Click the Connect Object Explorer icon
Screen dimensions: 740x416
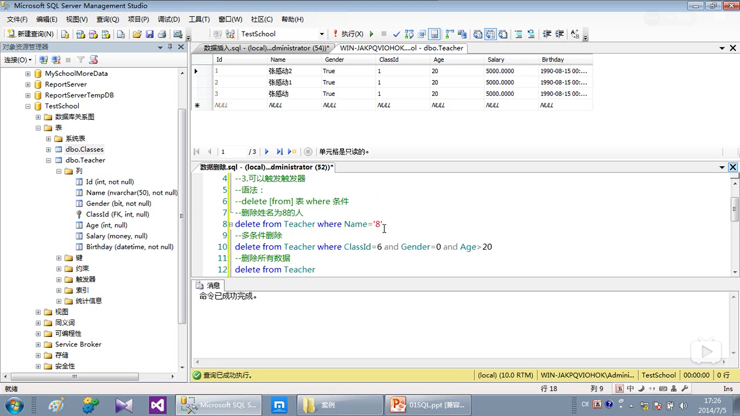coord(44,60)
